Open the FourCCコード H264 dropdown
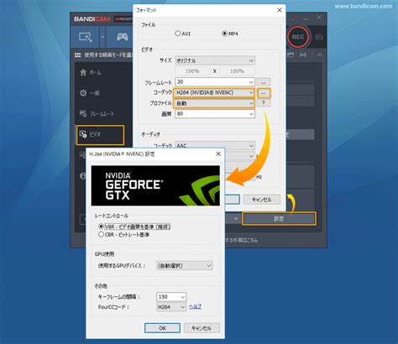This screenshot has width=398, height=344. tap(171, 307)
